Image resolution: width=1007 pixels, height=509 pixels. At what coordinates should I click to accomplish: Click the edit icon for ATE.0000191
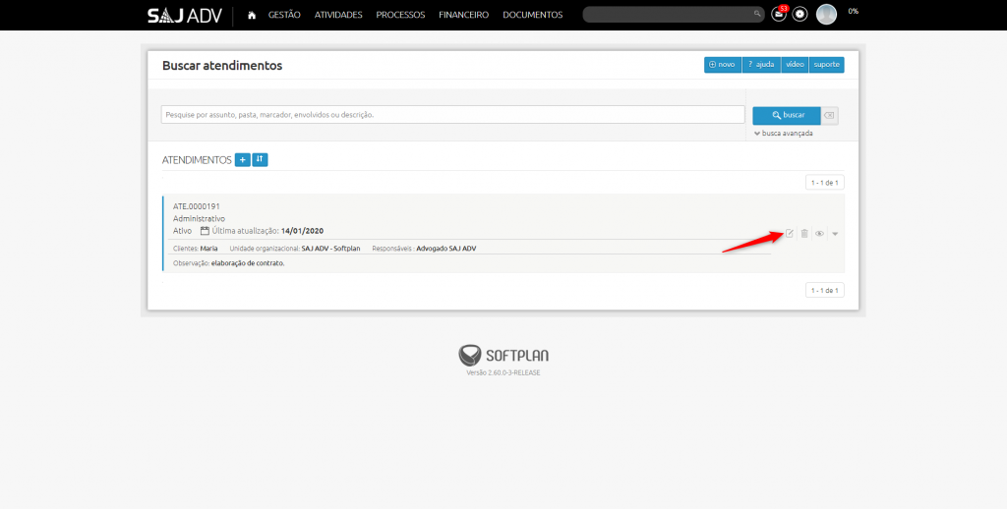789,233
